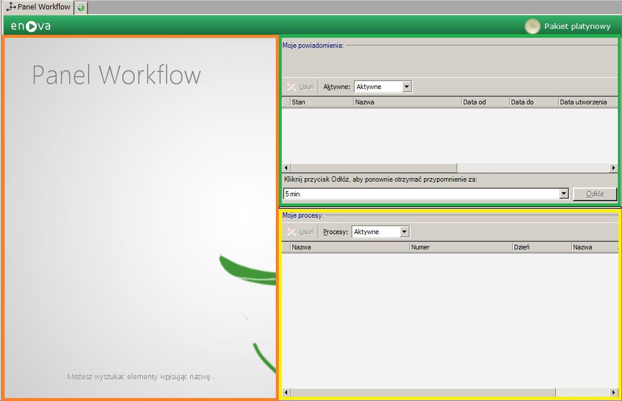
Task: Sort notifications by Nazwa column
Action: [408, 102]
